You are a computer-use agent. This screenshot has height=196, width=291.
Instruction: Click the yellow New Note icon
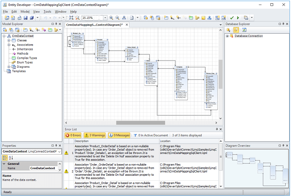tap(204, 18)
